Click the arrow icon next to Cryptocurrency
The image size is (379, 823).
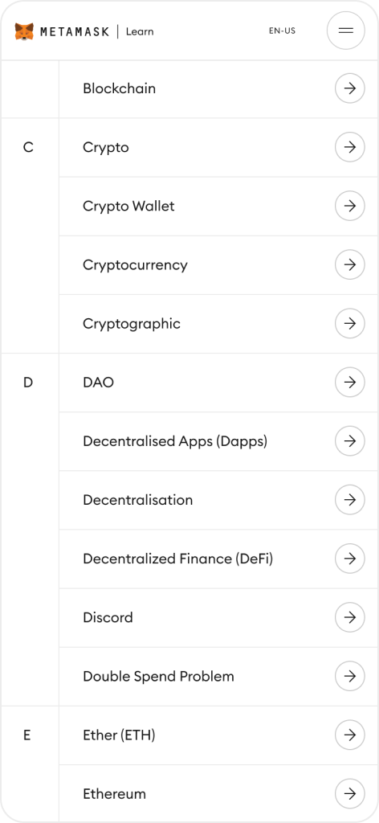(x=349, y=265)
